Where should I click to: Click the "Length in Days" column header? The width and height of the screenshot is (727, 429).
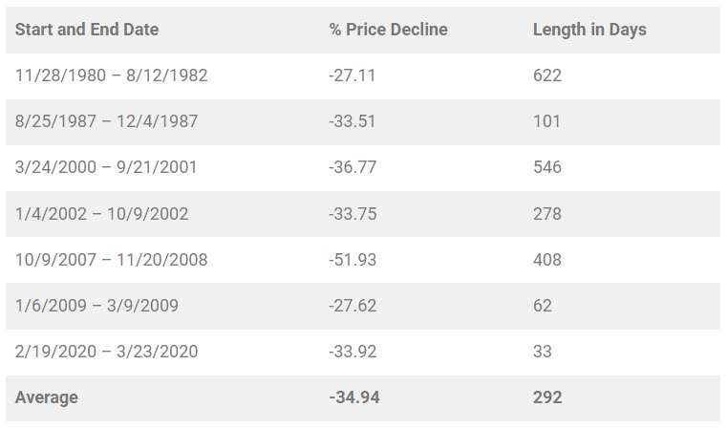[589, 30]
